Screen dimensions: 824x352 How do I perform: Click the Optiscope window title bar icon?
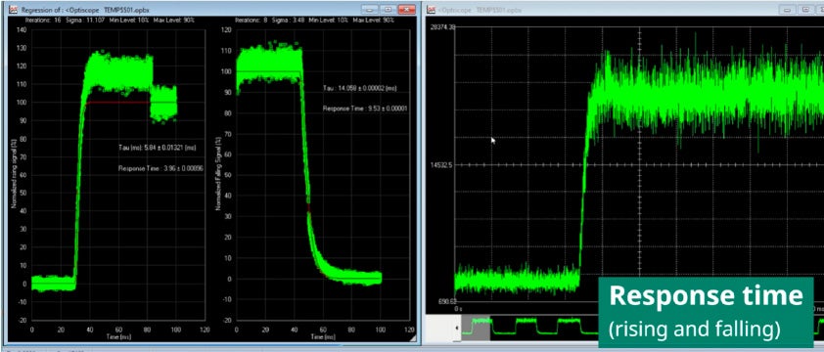pos(431,10)
